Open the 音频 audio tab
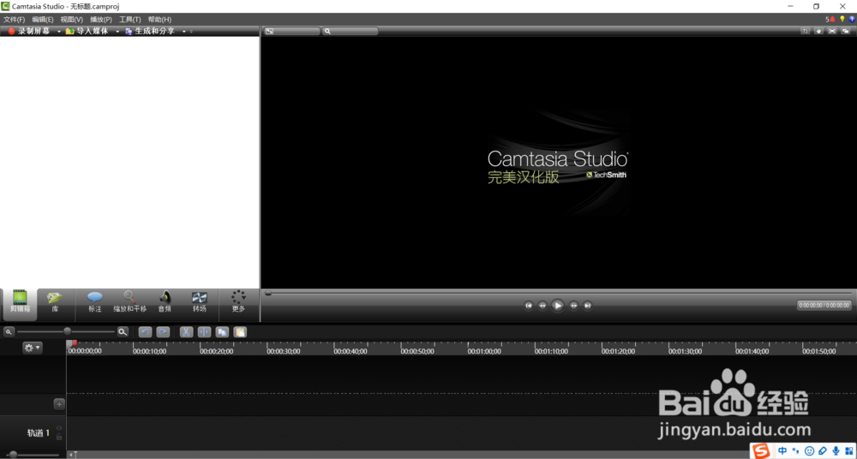 pos(165,302)
